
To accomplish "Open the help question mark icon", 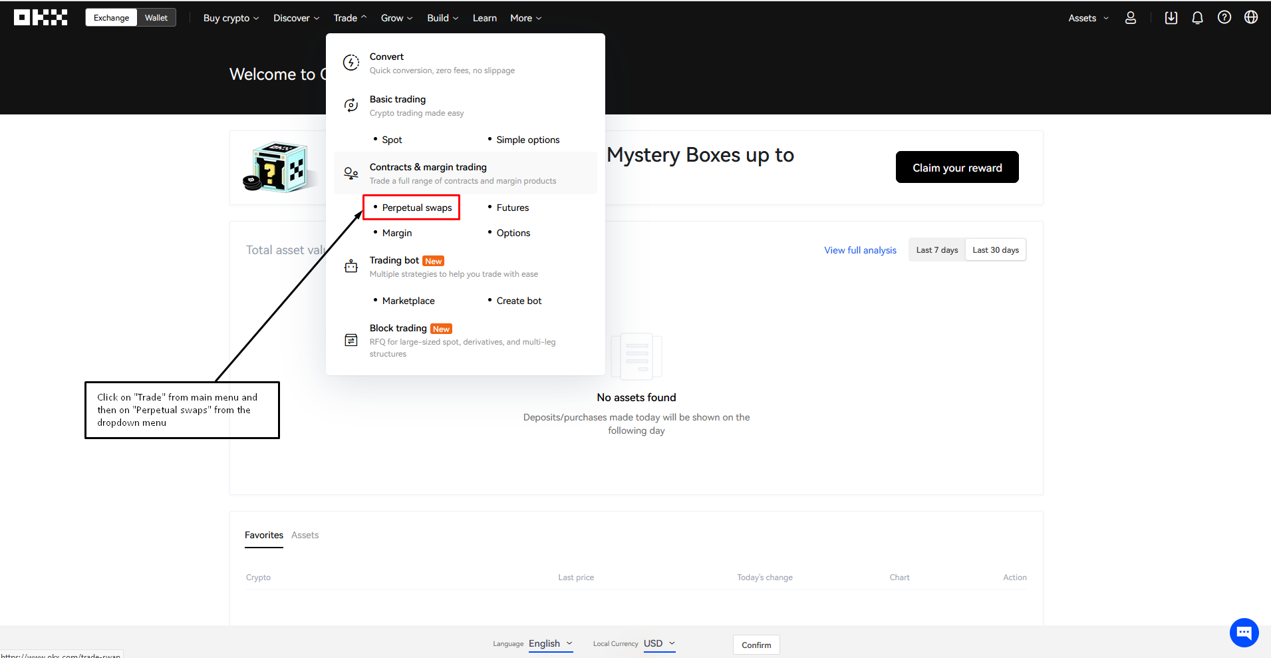I will (1224, 18).
